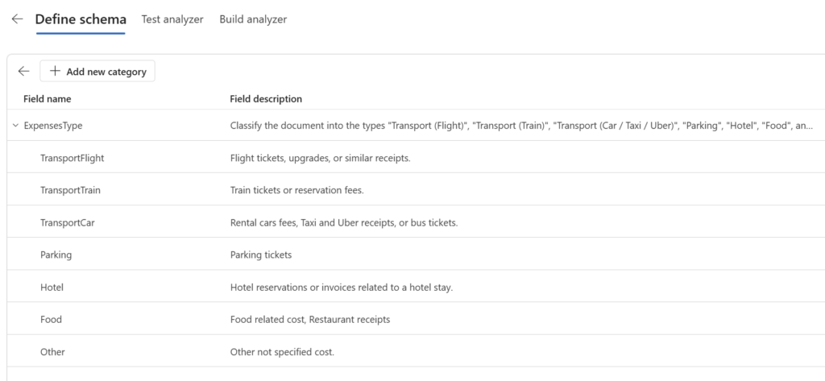Click the ExpensesType classification description text
The image size is (825, 381).
point(522,126)
